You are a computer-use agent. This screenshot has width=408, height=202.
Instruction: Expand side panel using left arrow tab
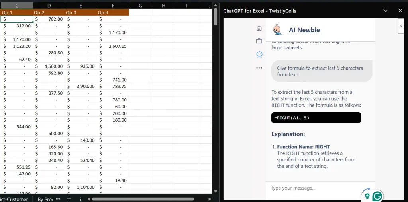click(402, 26)
